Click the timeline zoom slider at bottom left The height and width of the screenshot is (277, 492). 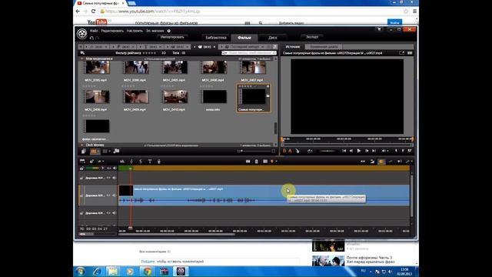tap(98, 234)
